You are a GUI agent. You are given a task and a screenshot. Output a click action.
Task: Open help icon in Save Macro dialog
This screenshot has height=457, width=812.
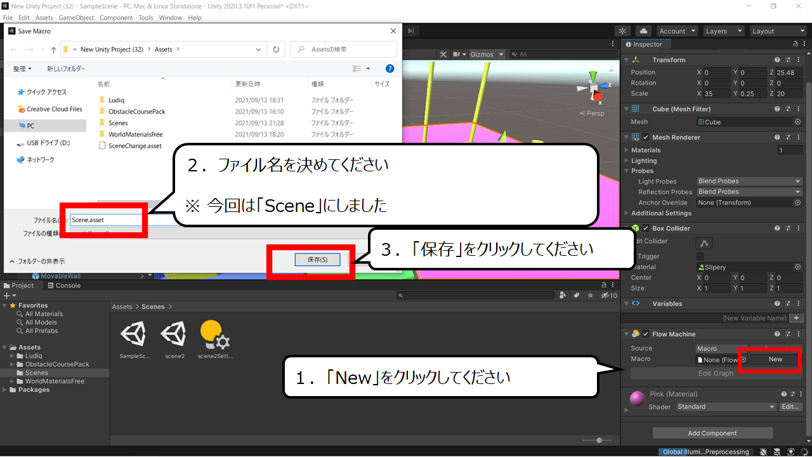tap(390, 69)
